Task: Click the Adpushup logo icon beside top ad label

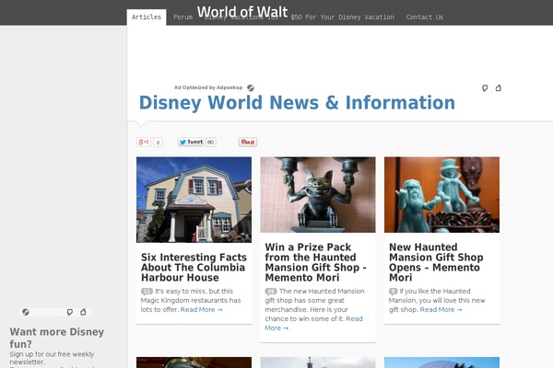Action: click(251, 87)
